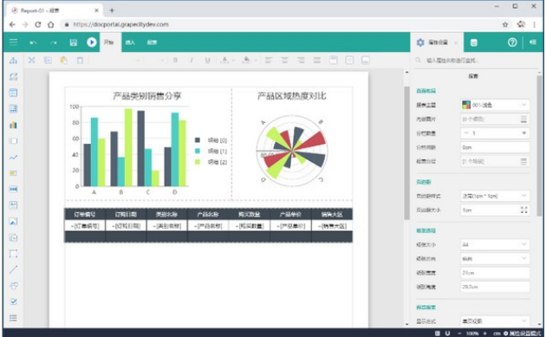Justify text in the toolbar
The image size is (546, 337).
(317, 61)
